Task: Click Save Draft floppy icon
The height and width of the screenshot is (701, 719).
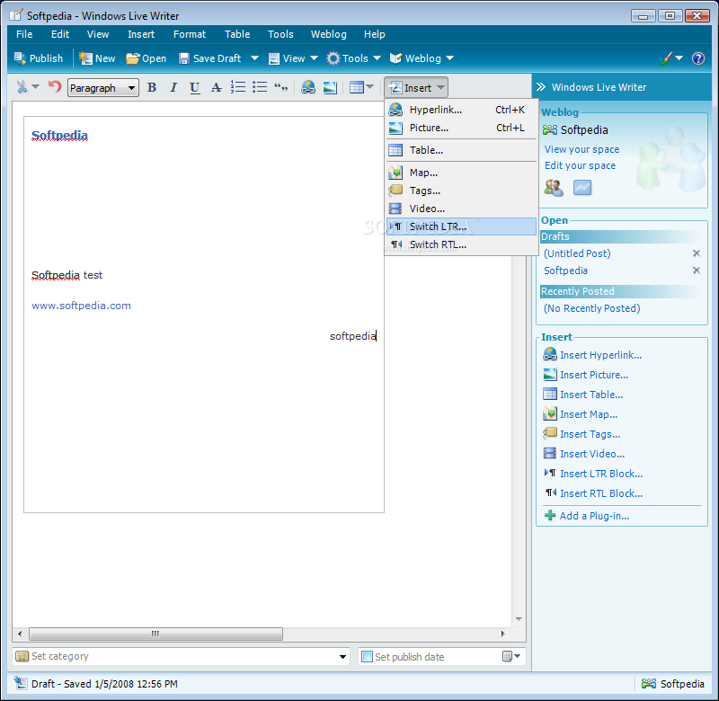Action: [x=184, y=58]
